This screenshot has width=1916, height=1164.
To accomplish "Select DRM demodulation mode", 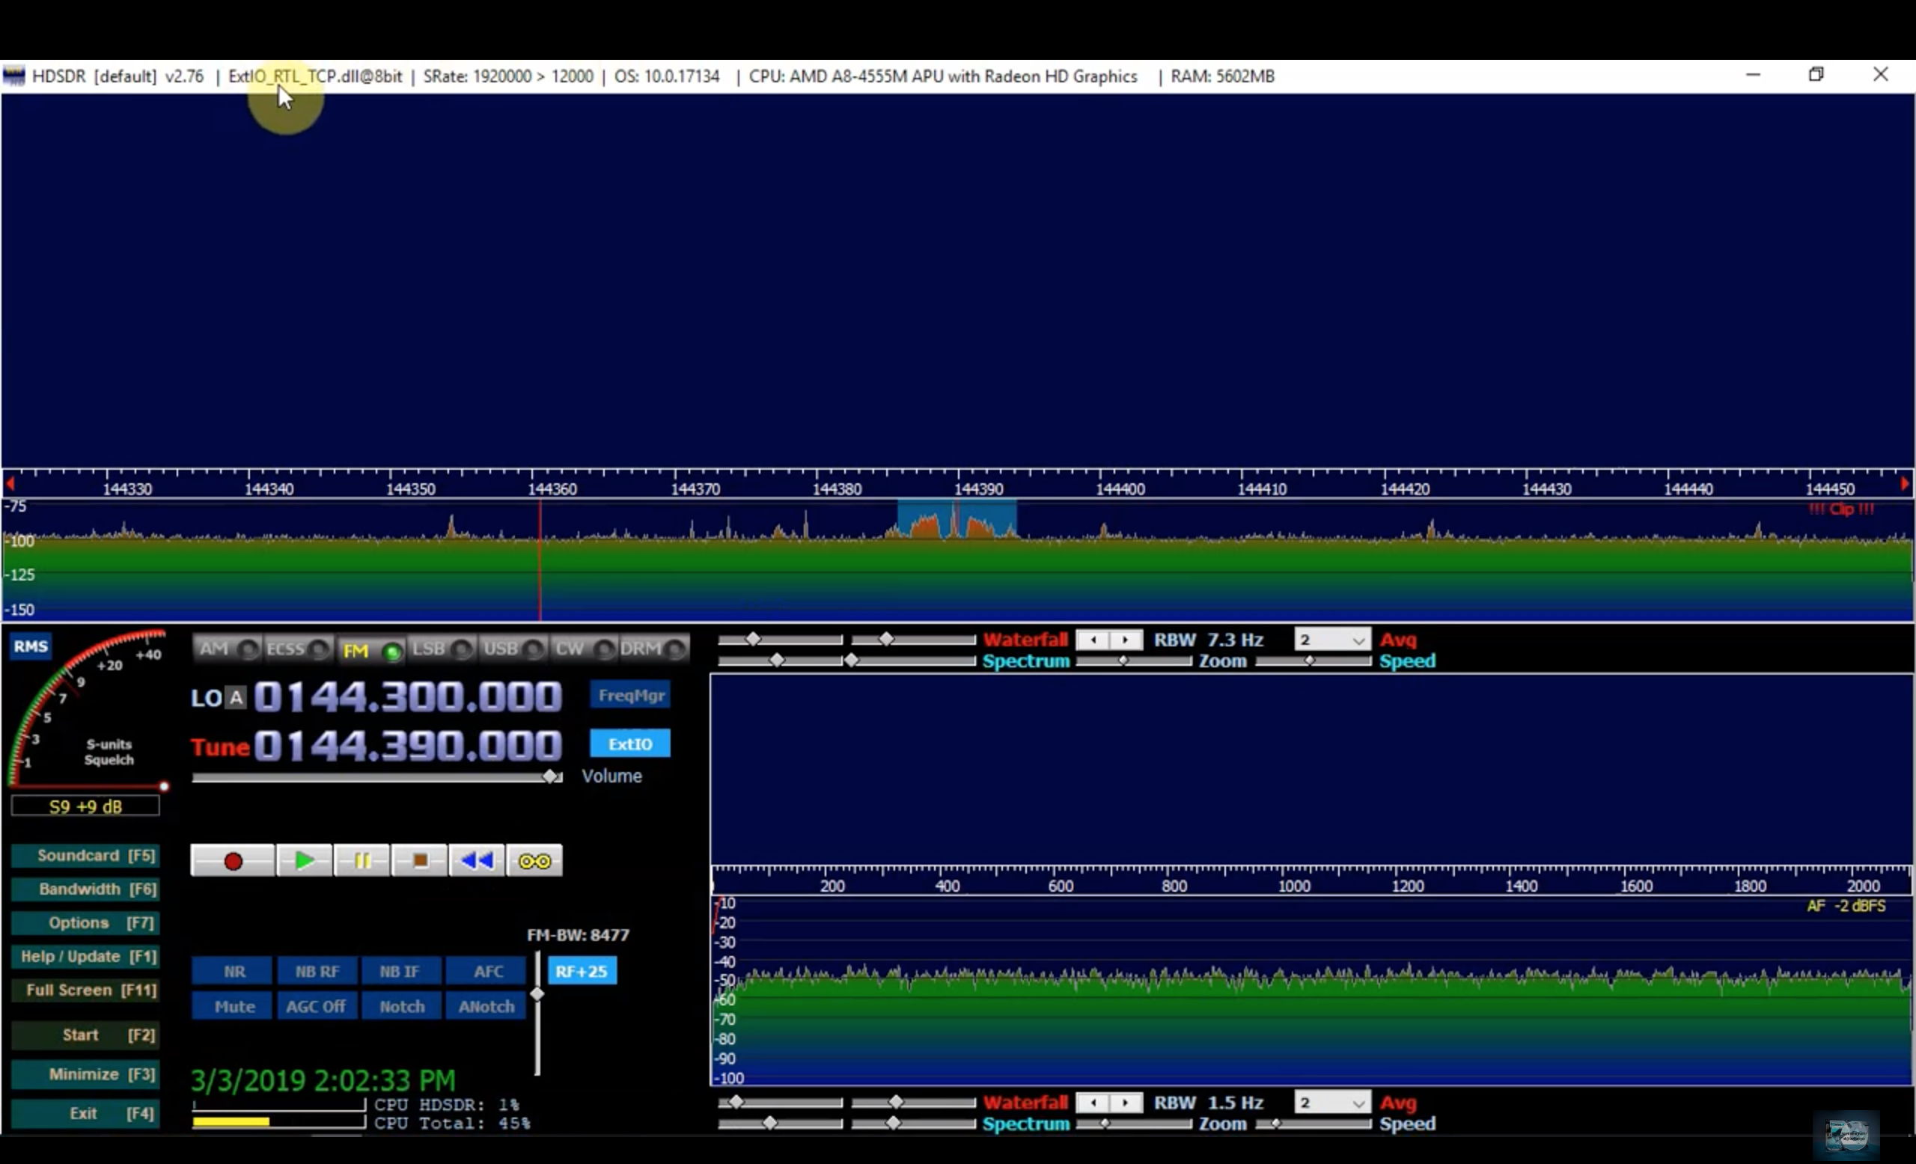I will coord(654,649).
